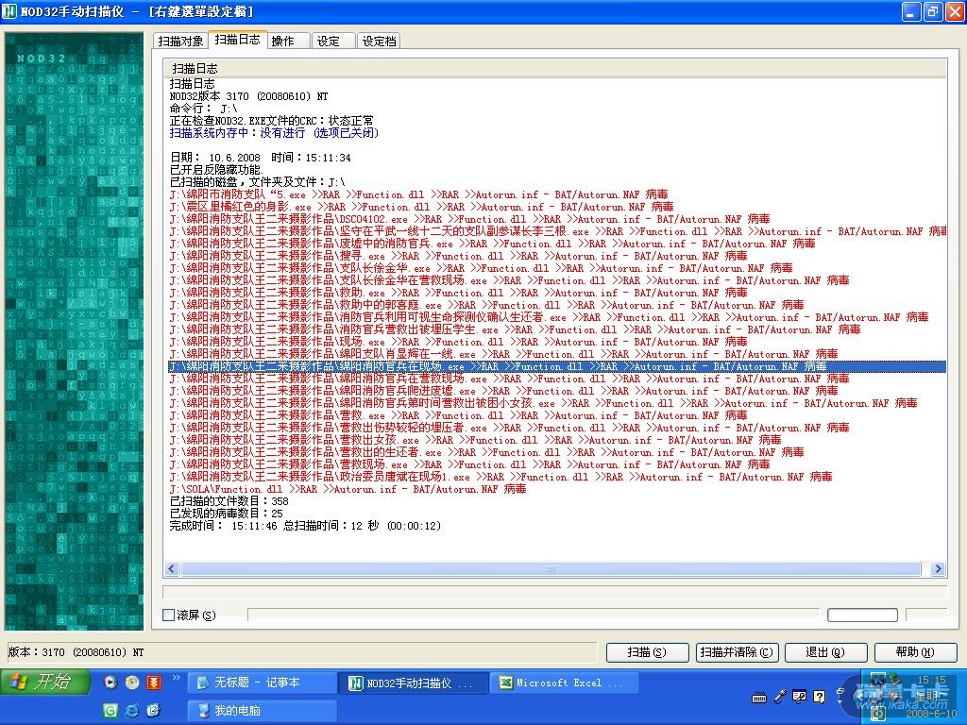Launch Internet Explorer from quick launch
The height and width of the screenshot is (725, 967).
point(132,710)
